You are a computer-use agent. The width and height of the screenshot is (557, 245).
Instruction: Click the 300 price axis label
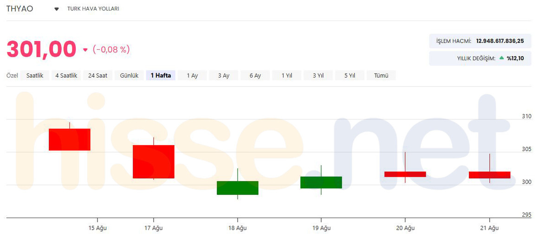pyautogui.click(x=526, y=182)
